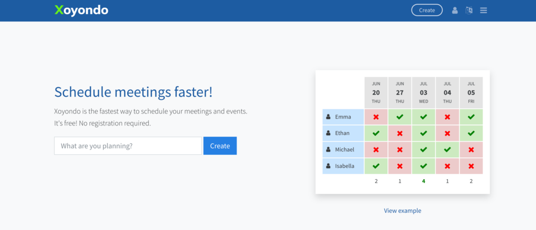Open the hamburger menu

click(x=483, y=10)
